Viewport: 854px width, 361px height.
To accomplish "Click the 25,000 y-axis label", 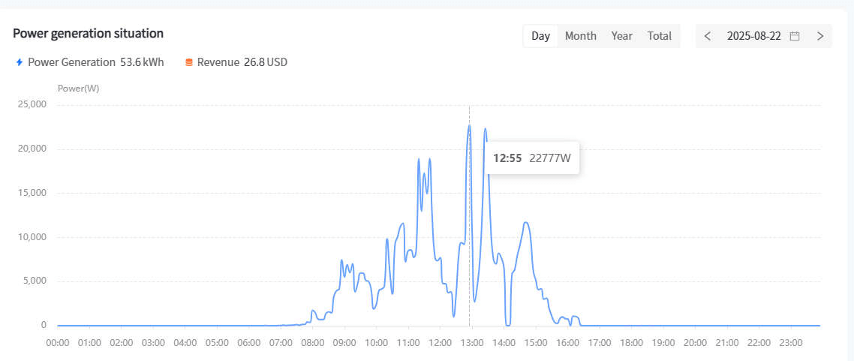I will click(33, 104).
